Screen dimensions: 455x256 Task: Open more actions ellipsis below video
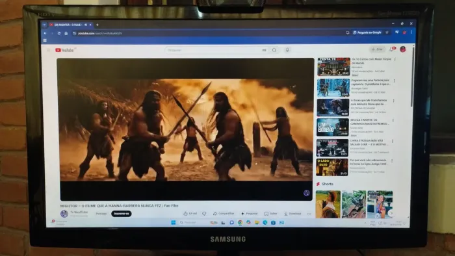[x=309, y=214]
